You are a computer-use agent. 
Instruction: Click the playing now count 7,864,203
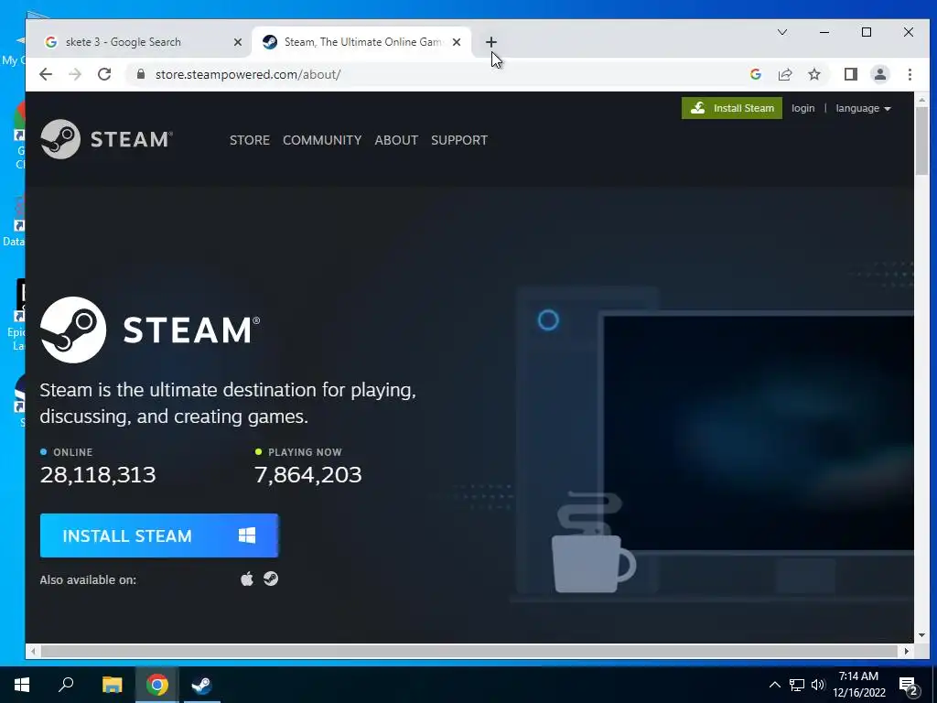pos(308,475)
